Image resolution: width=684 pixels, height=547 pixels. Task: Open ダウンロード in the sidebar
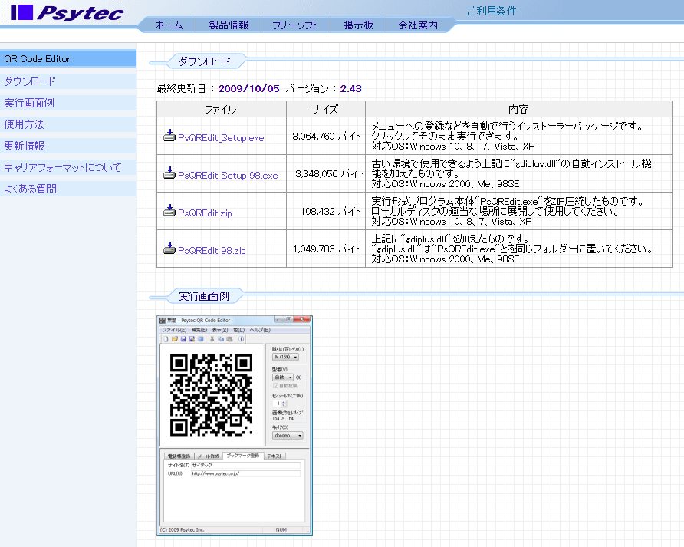(68, 81)
